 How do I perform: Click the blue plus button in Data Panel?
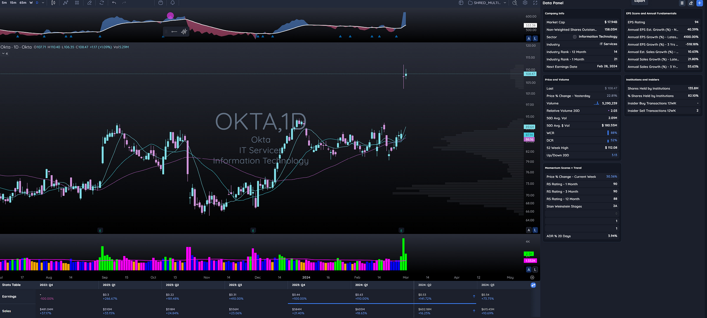click(699, 3)
